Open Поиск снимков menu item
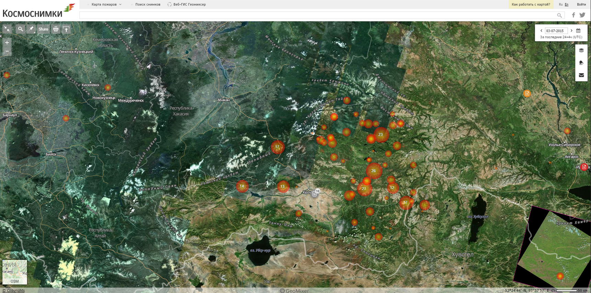 [148, 4]
